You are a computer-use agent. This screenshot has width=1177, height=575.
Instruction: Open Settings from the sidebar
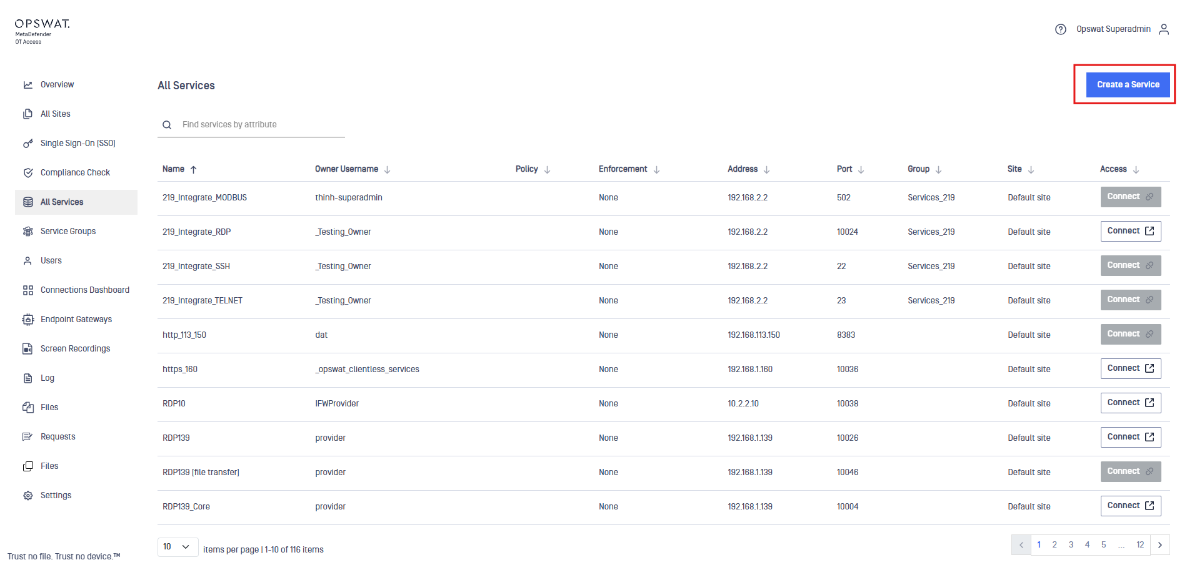coord(56,496)
